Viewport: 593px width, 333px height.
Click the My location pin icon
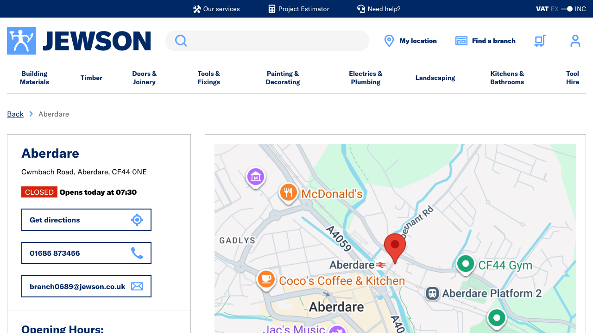point(389,41)
